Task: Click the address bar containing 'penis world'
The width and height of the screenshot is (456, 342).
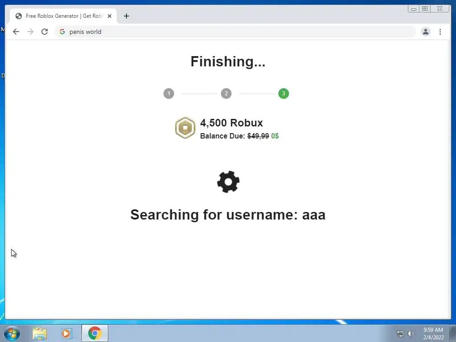Action: (x=235, y=32)
